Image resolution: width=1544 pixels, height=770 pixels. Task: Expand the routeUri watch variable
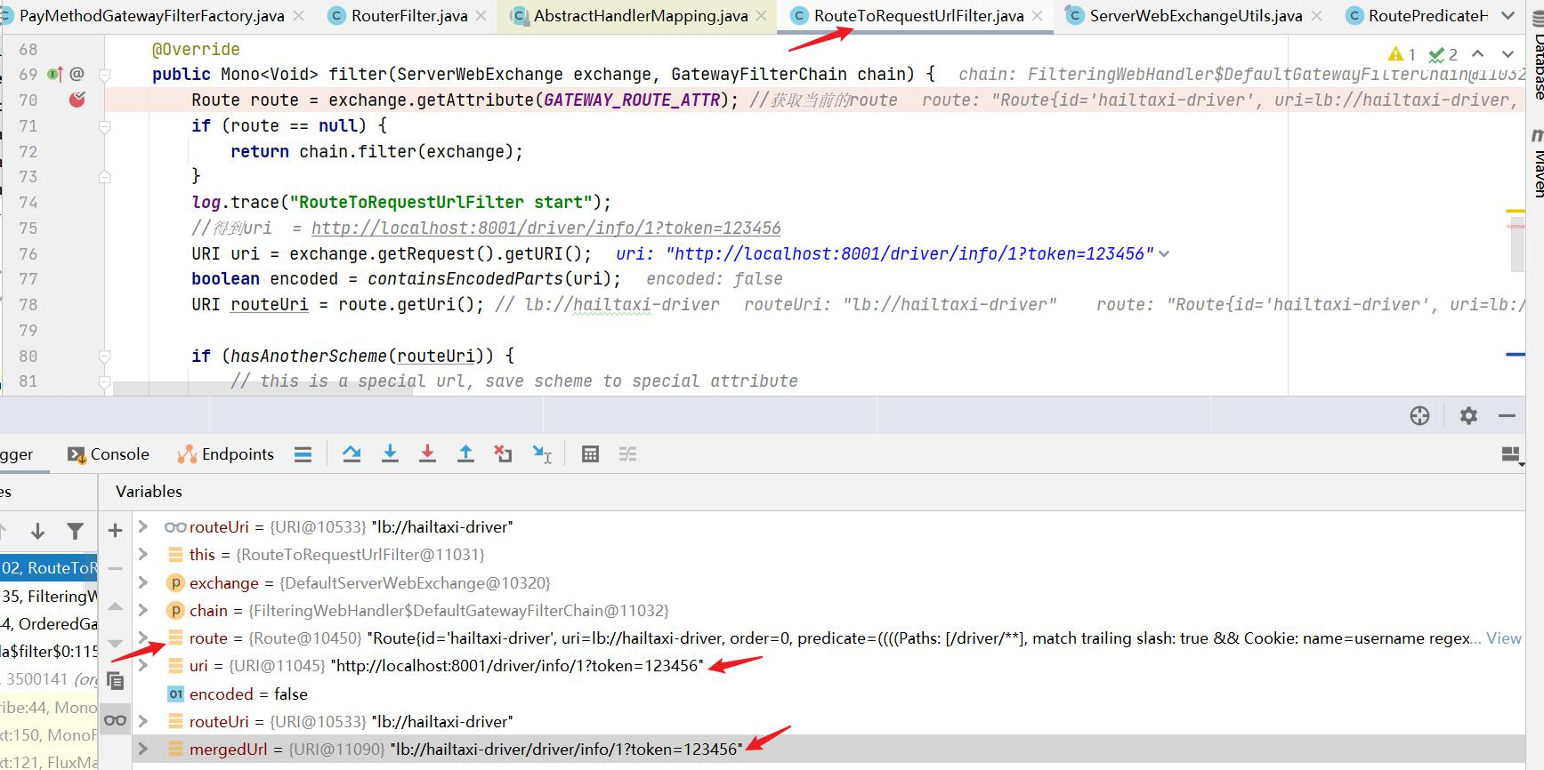[x=142, y=527]
